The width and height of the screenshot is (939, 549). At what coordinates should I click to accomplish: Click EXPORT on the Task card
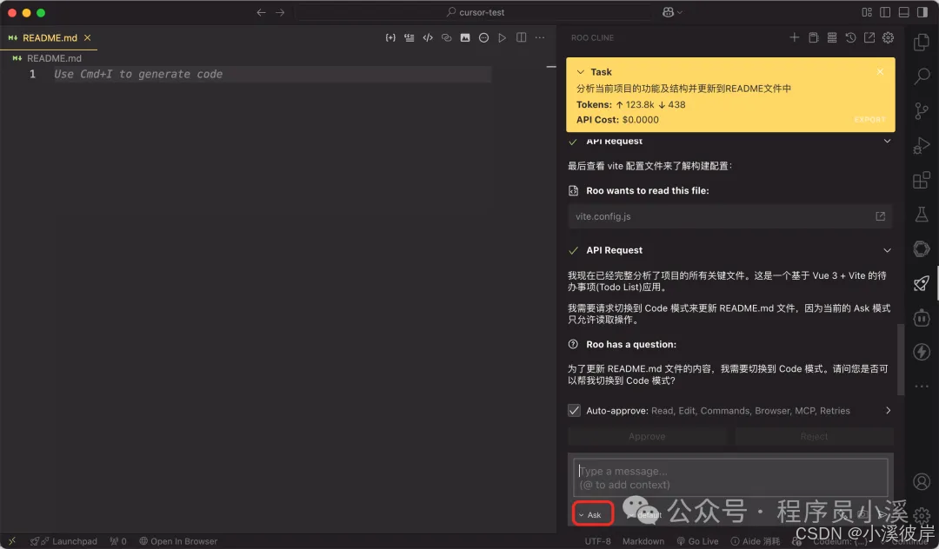pyautogui.click(x=869, y=120)
